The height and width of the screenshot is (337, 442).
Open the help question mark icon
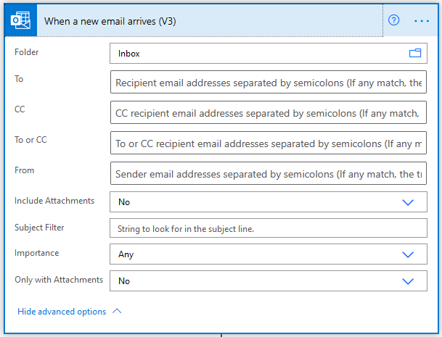pos(394,20)
